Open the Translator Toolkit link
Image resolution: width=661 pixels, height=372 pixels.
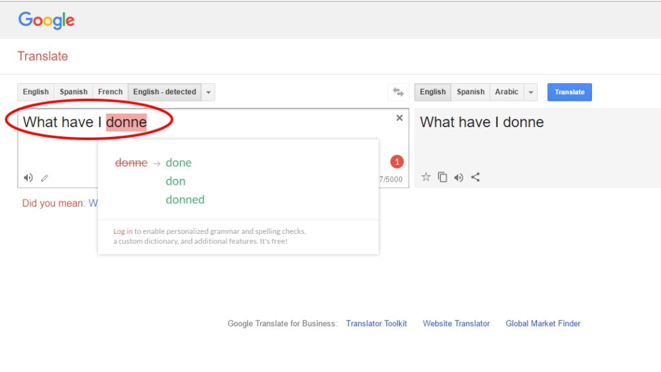click(x=376, y=324)
